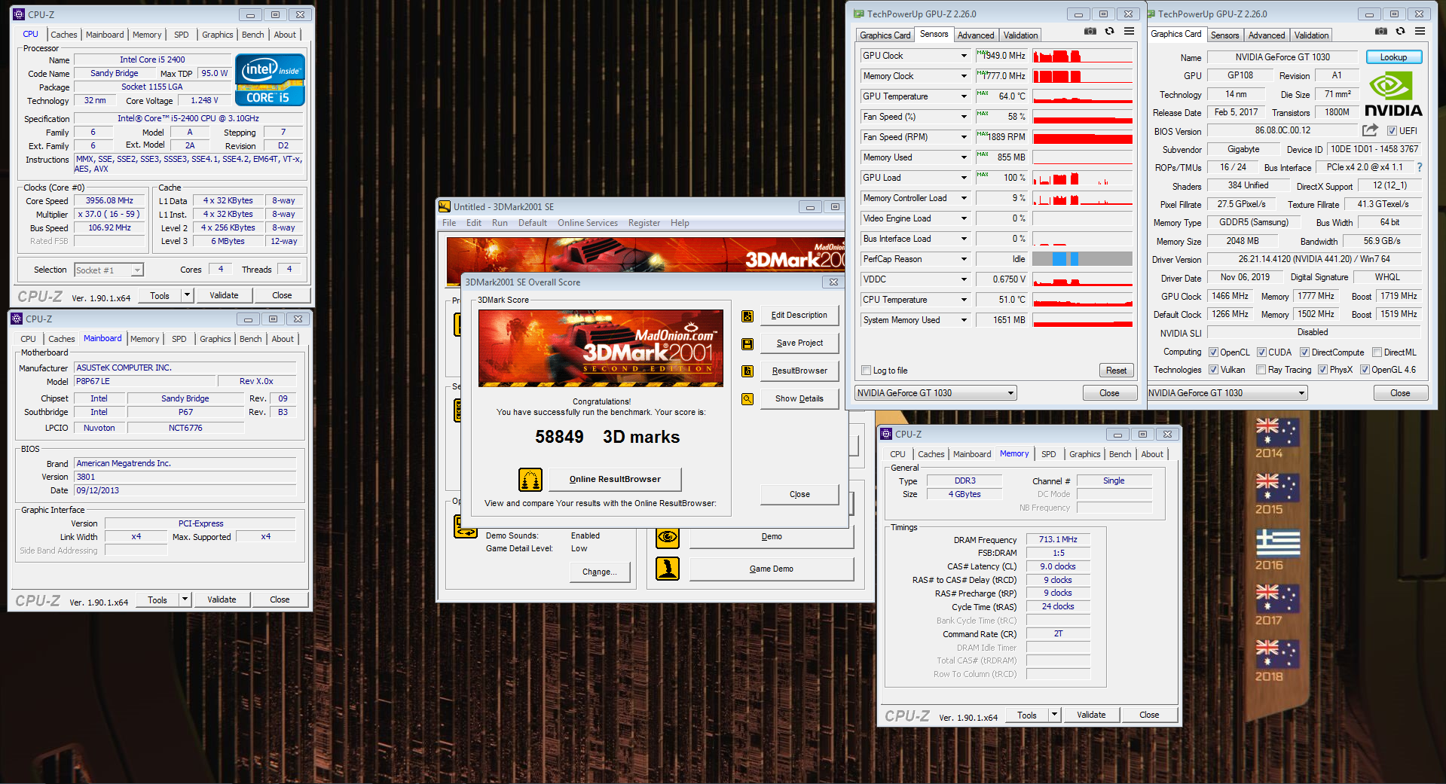The width and height of the screenshot is (1446, 784).
Task: Click refresh icon in GPU-Z Graphics Card window
Action: click(1400, 31)
